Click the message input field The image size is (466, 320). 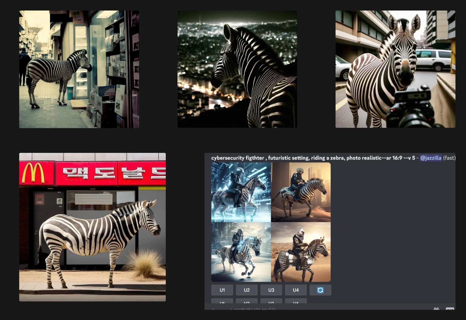click(x=319, y=309)
